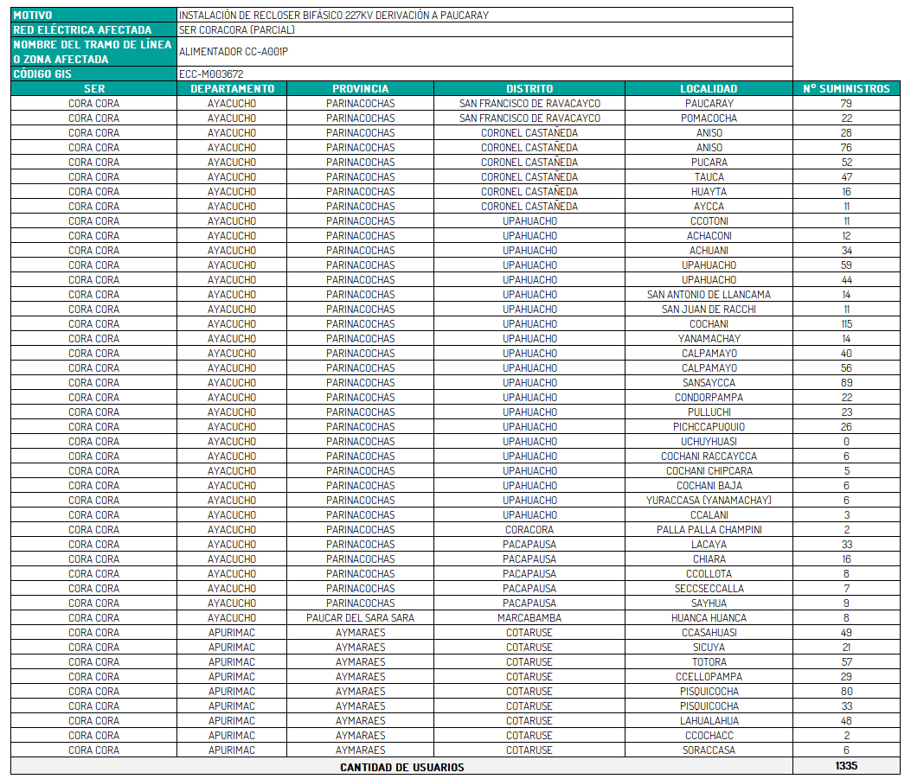
Task: Click the Nº SUMINISTROS column header
Action: pos(846,88)
